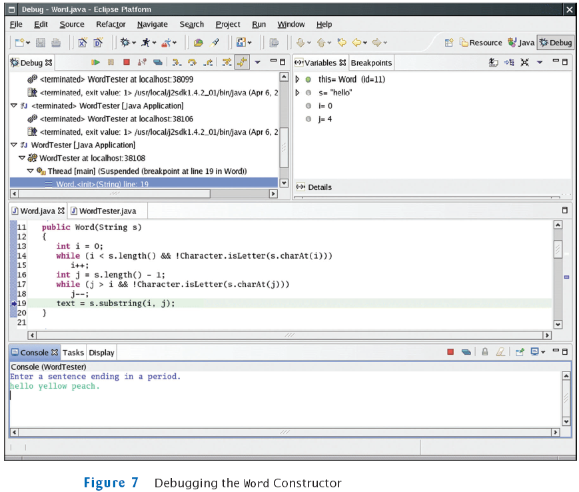Screen dimensions: 579x492
Task: Collapse the Thread [main] tree node
Action: click(30, 171)
